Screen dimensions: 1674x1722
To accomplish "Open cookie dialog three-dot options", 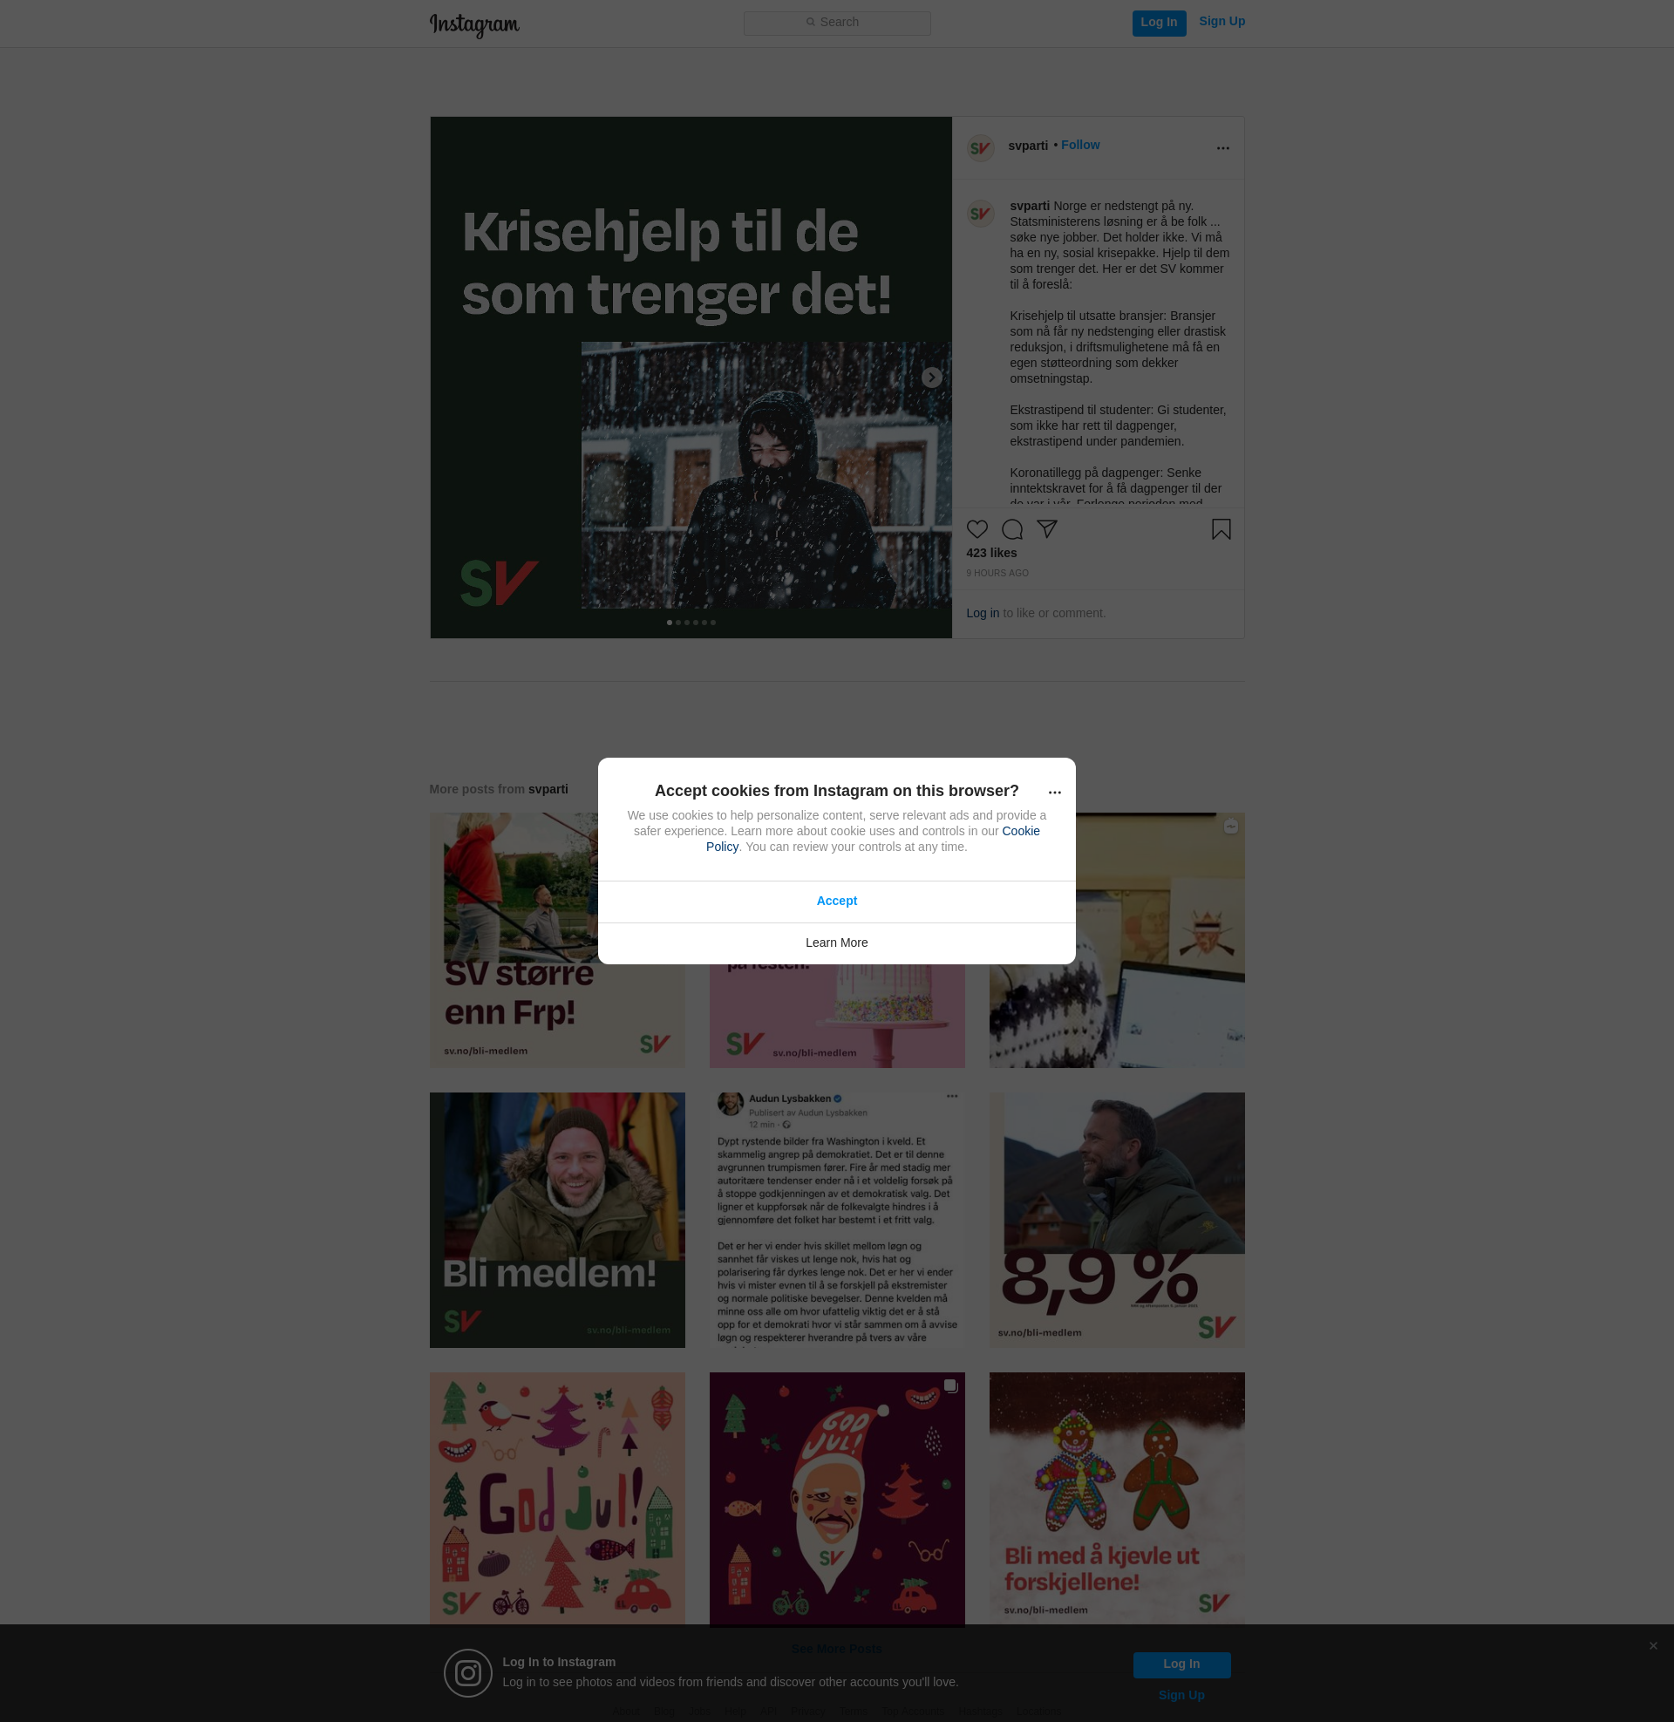I will [x=1054, y=793].
